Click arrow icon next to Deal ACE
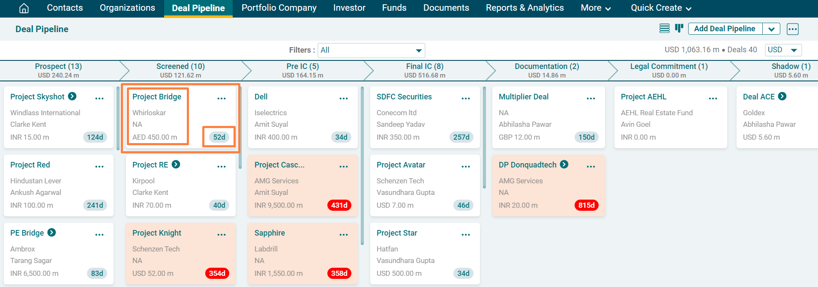 pyautogui.click(x=782, y=96)
